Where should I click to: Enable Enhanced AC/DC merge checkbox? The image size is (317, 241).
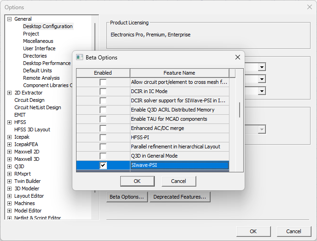coord(103,128)
